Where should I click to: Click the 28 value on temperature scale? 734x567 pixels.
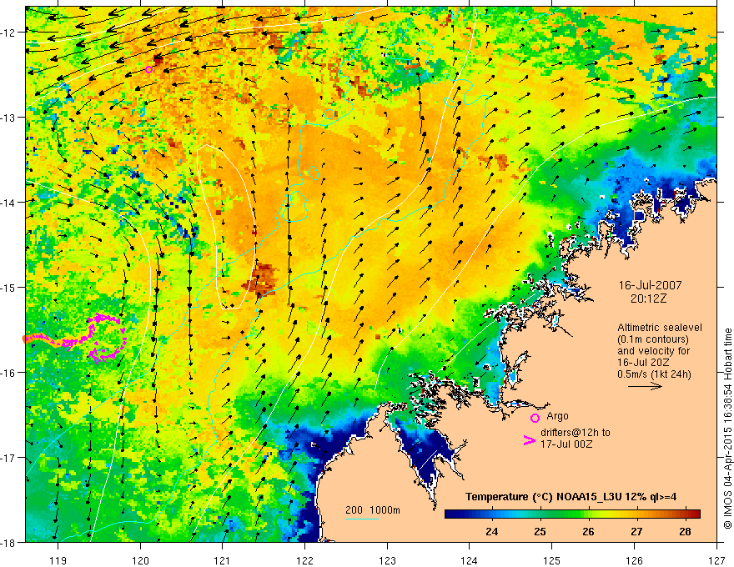pyautogui.click(x=685, y=531)
